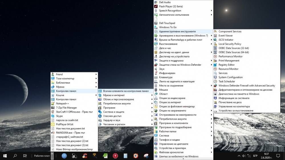Image resolution: width=285 pixels, height=160 pixels.
Task: Open Опции за индексиране
Action: [x=172, y=98]
